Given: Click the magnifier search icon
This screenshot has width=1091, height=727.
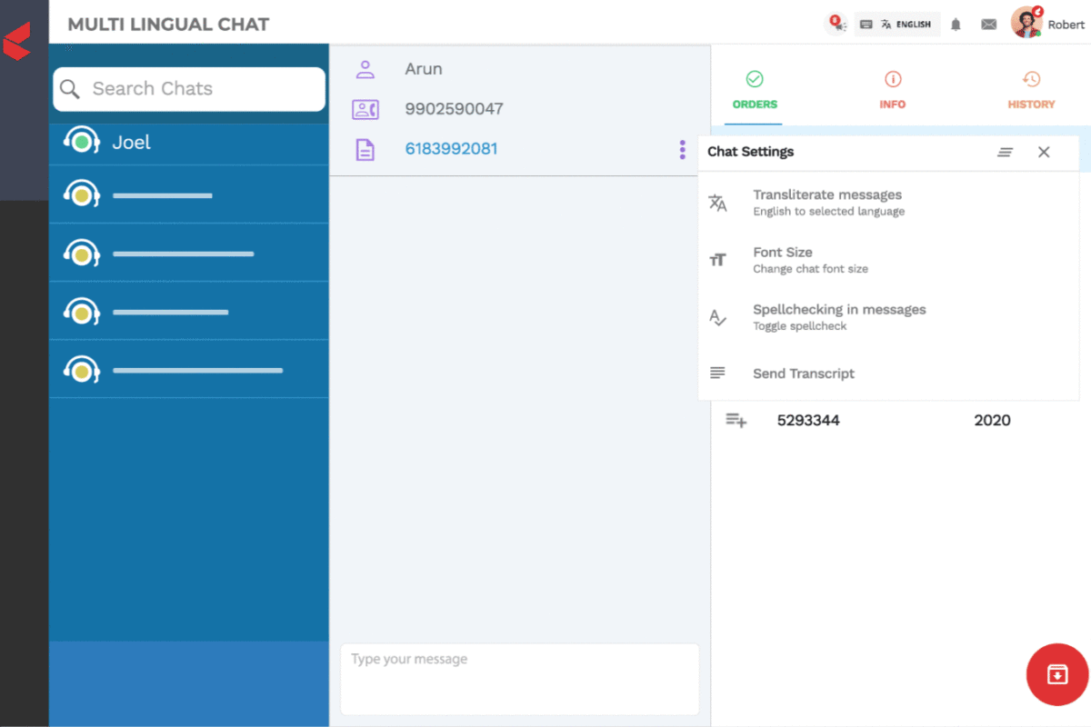Looking at the screenshot, I should point(70,89).
